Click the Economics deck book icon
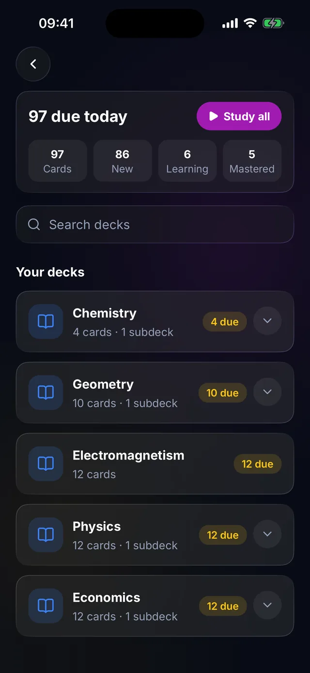The image size is (310, 673). click(46, 606)
